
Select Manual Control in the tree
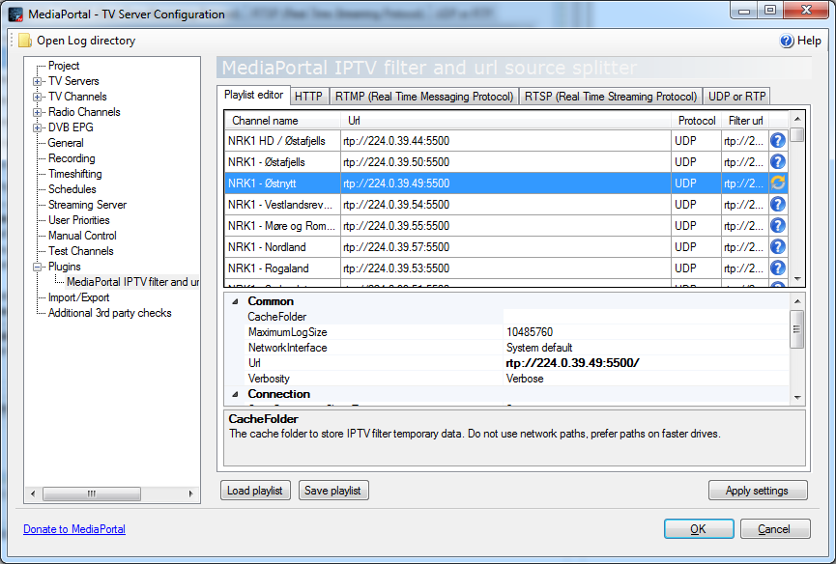tap(82, 236)
